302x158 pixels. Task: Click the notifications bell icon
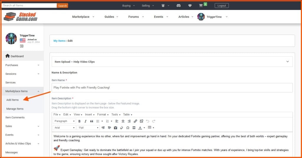pos(163,6)
